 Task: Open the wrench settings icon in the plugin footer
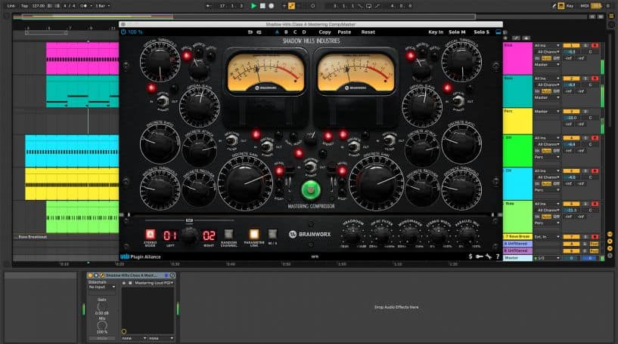click(x=489, y=256)
